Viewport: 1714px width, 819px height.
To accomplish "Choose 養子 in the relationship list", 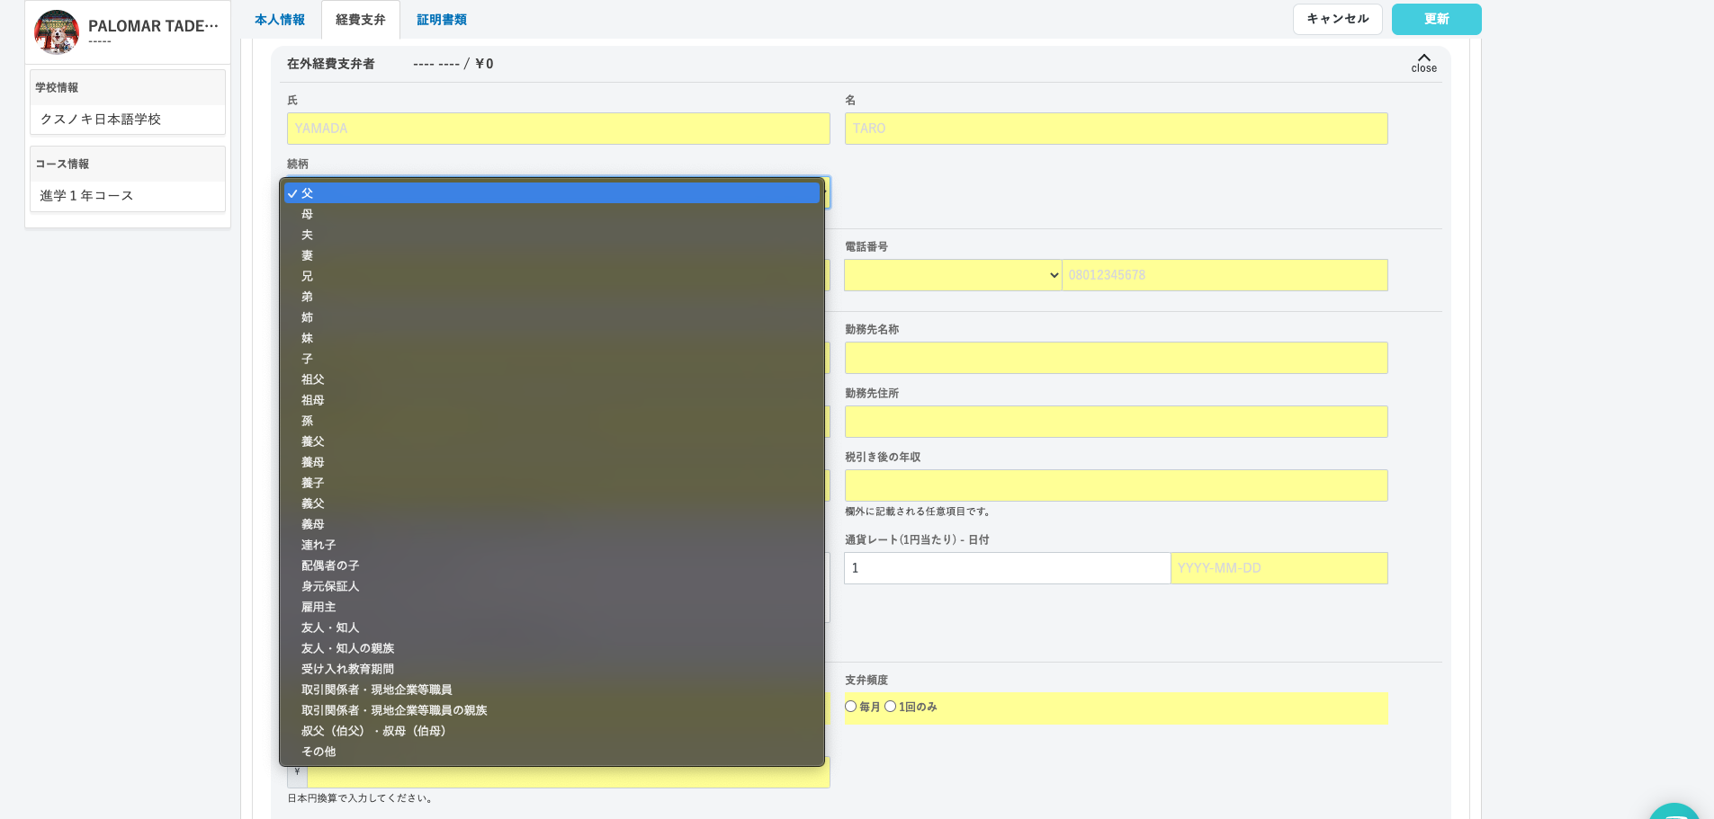I will click(552, 483).
